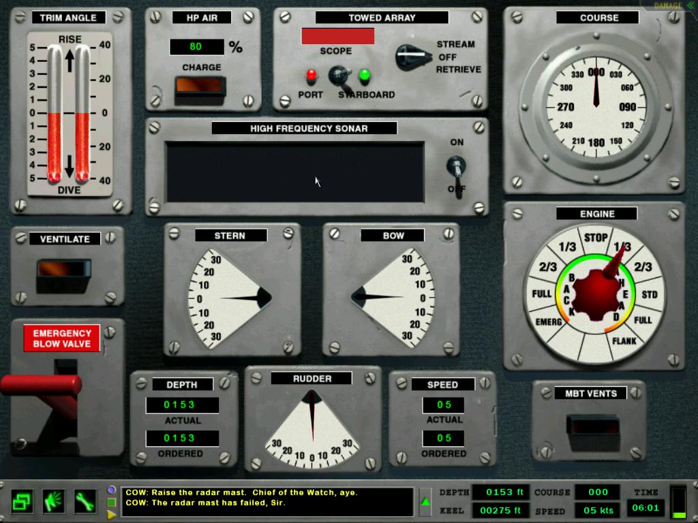Click the TRIM ANGLE panel label
This screenshot has height=523, width=698.
[68, 18]
